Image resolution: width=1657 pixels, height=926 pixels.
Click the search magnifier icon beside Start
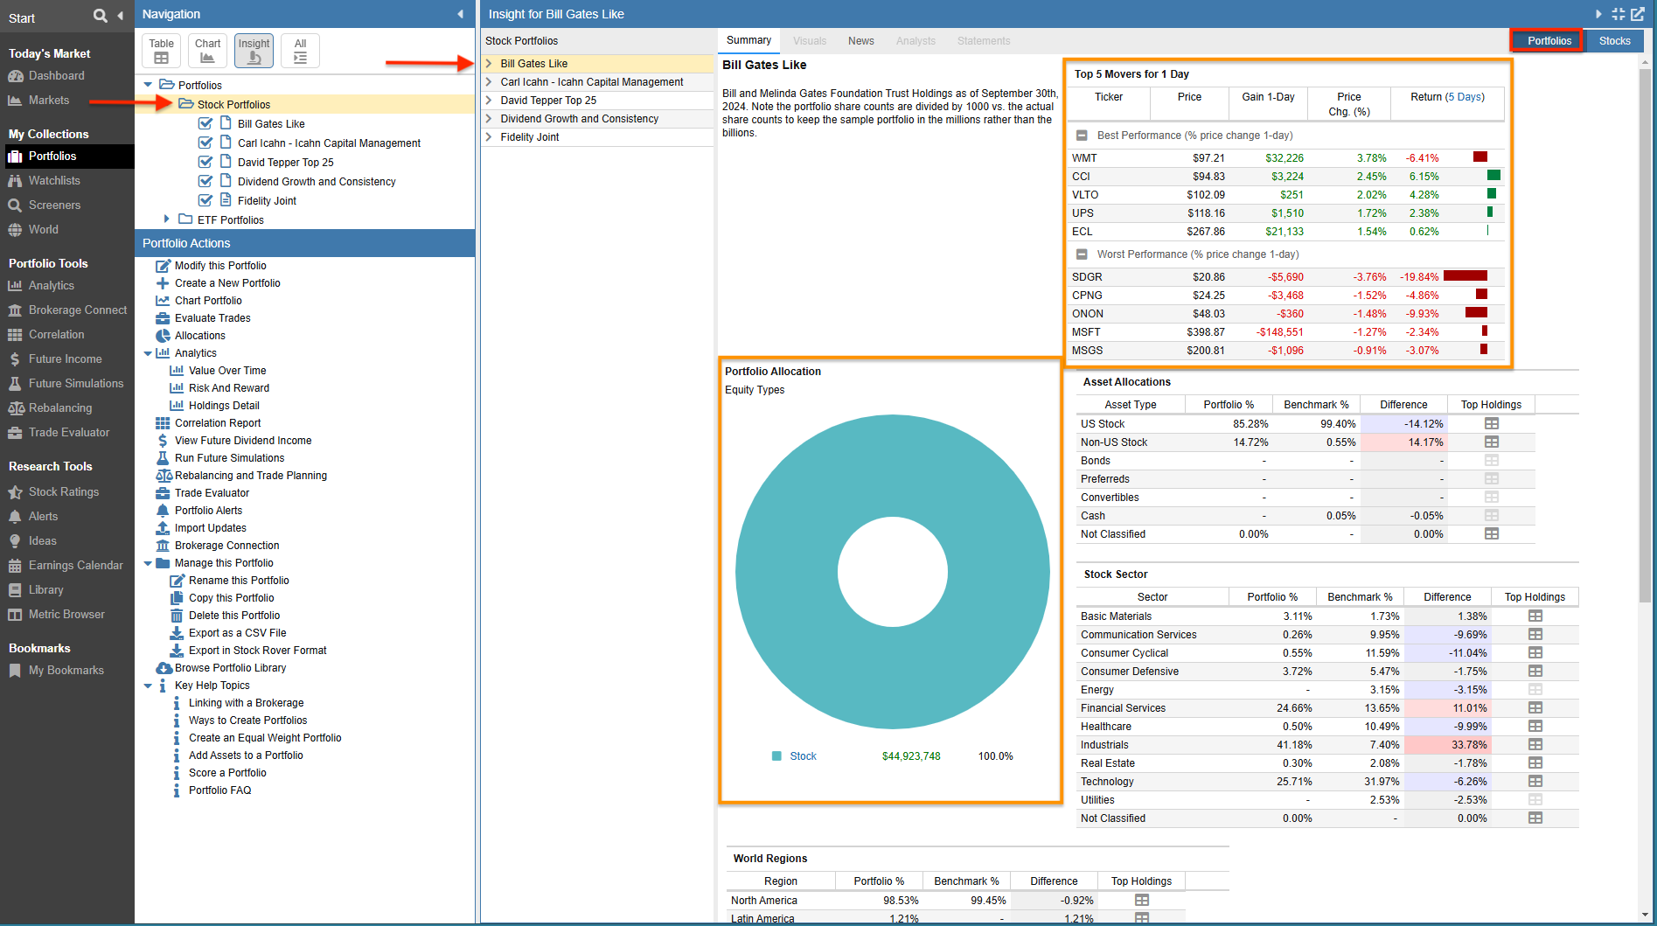(100, 16)
